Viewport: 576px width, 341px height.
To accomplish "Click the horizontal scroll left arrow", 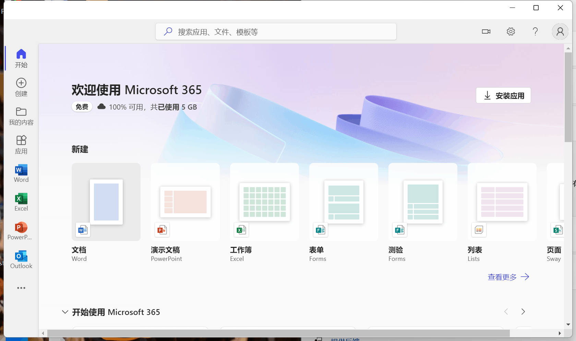I will click(43, 333).
